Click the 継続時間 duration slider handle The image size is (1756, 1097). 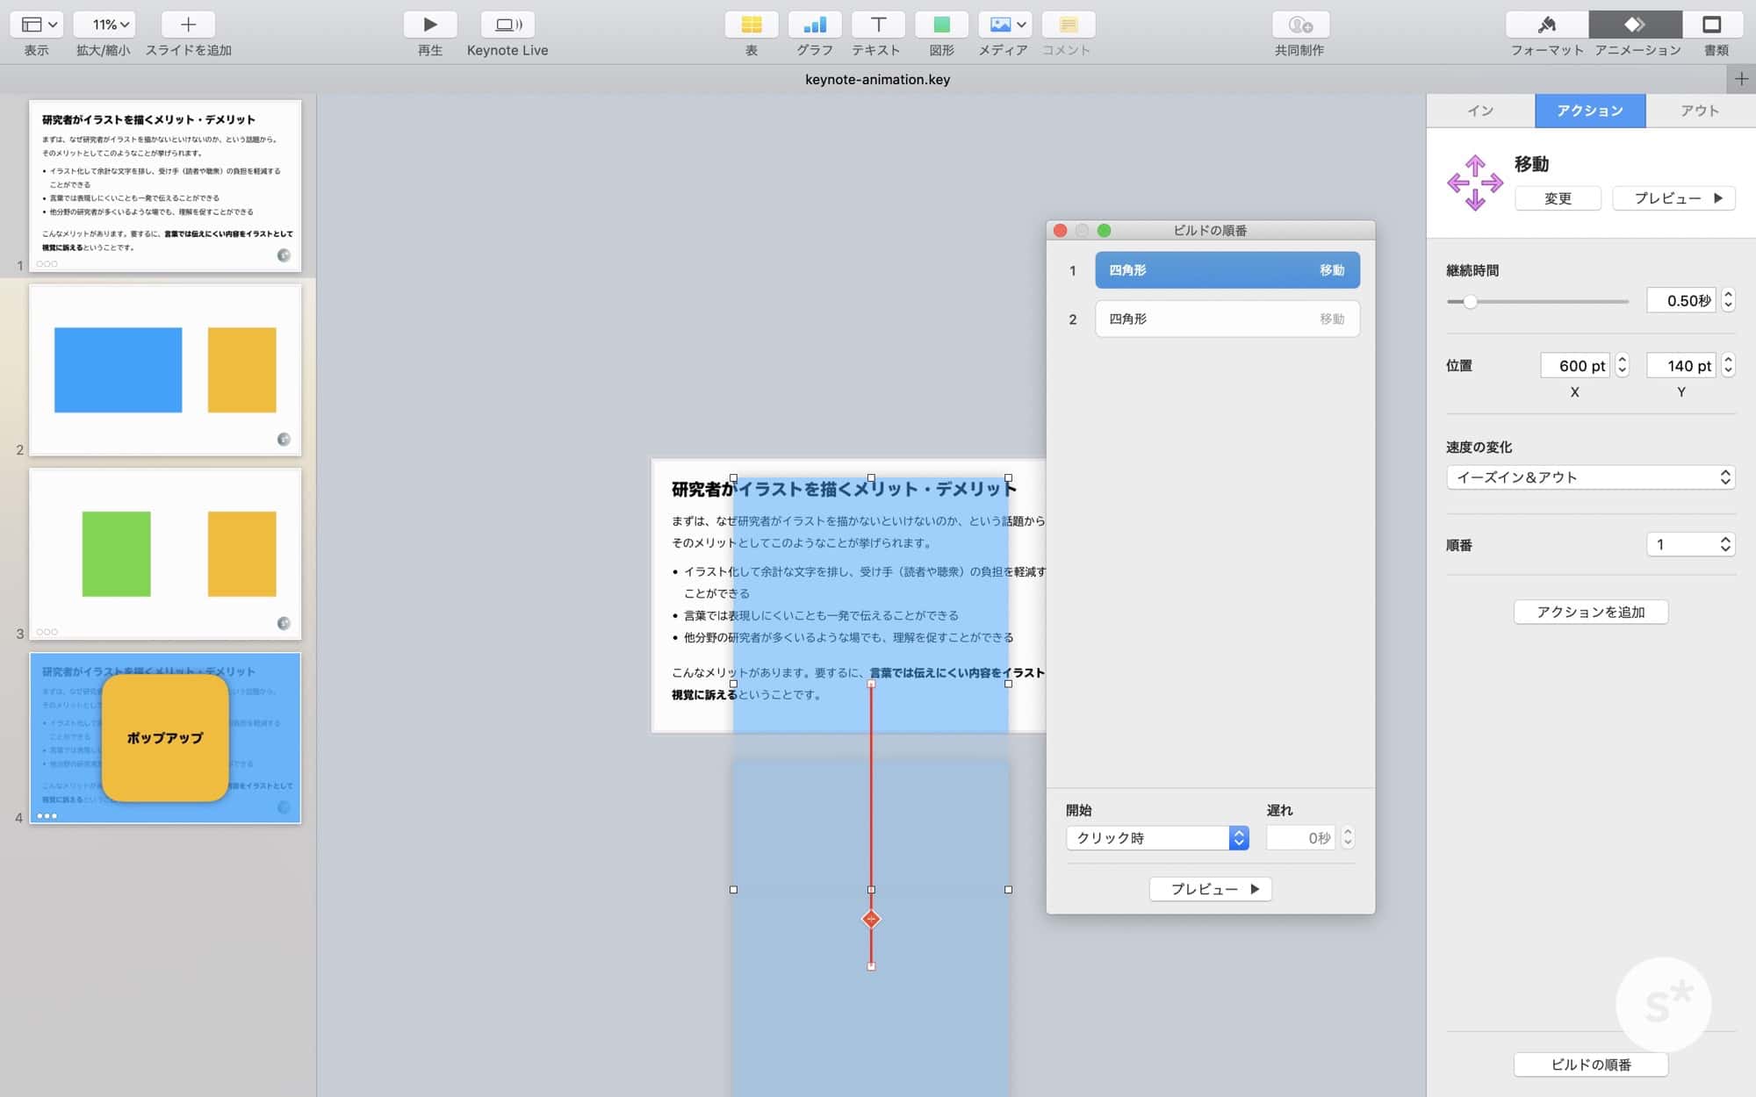(1469, 302)
